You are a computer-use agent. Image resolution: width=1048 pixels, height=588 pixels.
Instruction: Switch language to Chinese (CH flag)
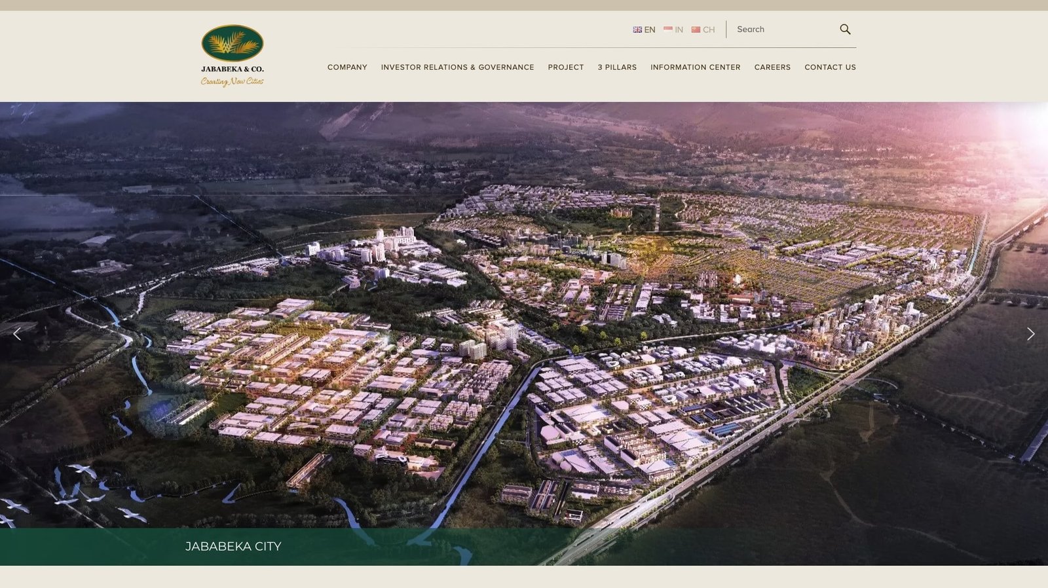(x=703, y=29)
